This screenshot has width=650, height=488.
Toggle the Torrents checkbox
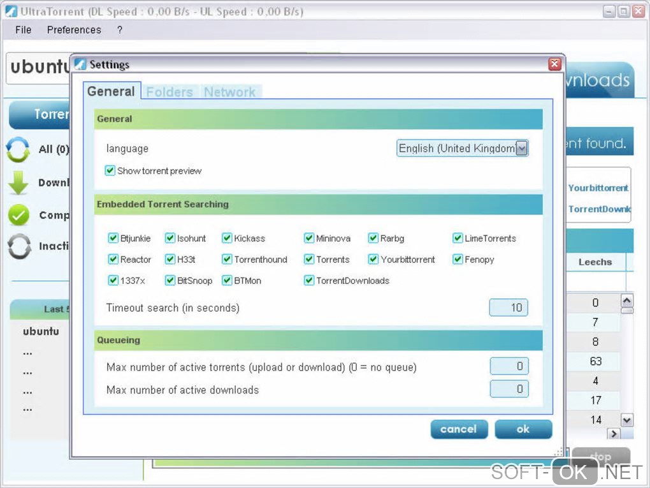pos(309,259)
